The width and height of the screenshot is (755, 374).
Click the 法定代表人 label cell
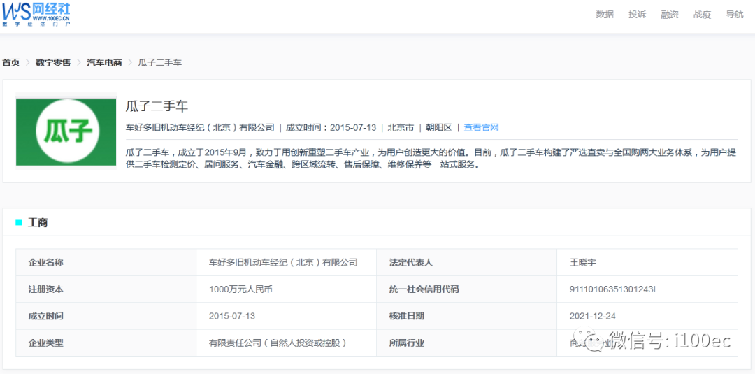[x=466, y=262]
